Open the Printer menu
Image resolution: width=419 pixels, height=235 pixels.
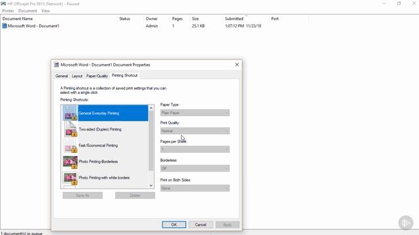[8, 11]
